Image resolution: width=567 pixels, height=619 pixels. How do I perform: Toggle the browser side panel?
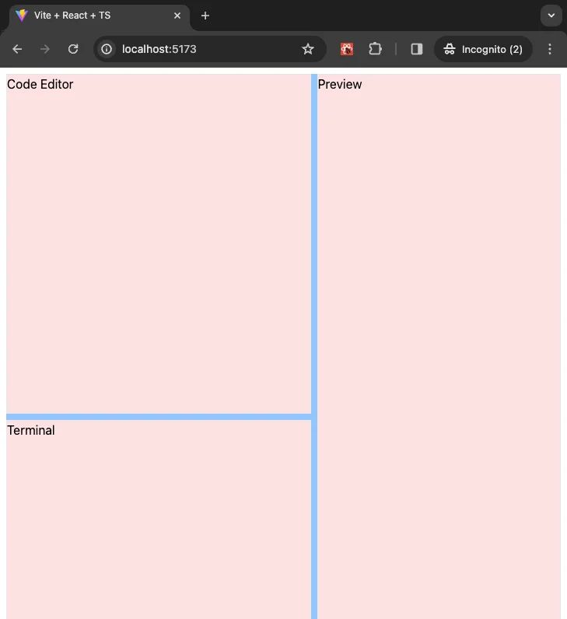(x=417, y=49)
